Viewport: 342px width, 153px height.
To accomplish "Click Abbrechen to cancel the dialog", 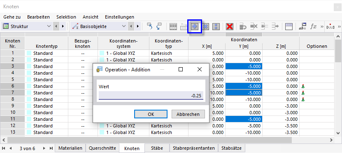I will tap(188, 114).
